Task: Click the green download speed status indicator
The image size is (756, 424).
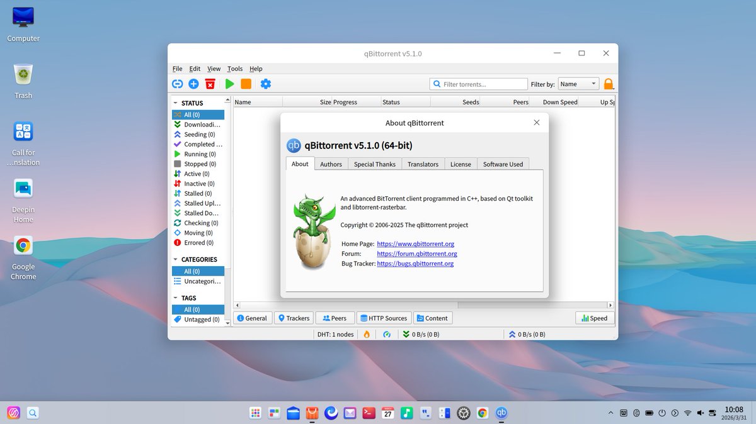Action: (x=421, y=335)
